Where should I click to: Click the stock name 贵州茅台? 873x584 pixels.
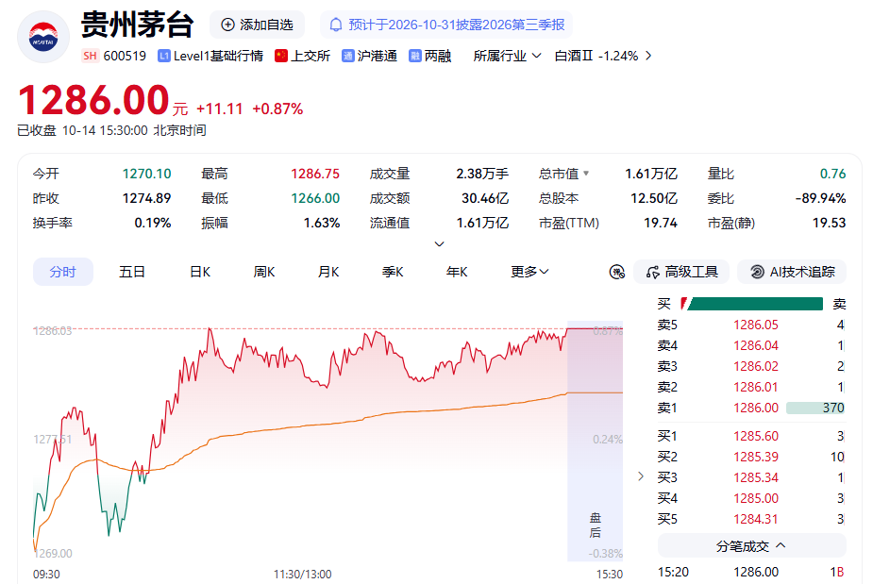point(137,25)
